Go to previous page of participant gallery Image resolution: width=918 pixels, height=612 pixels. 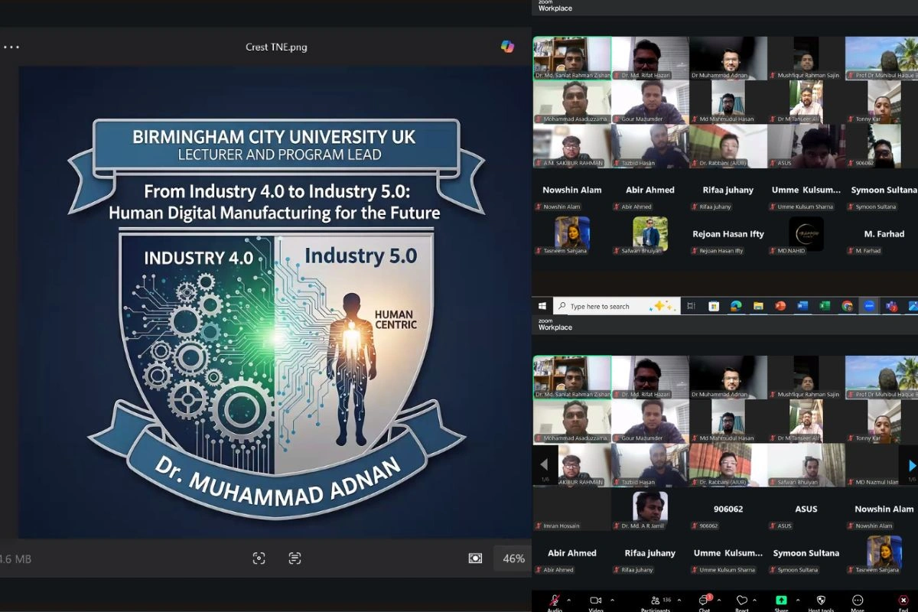coord(545,465)
